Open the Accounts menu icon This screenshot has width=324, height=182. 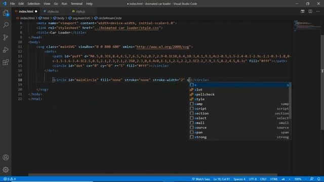6,157
